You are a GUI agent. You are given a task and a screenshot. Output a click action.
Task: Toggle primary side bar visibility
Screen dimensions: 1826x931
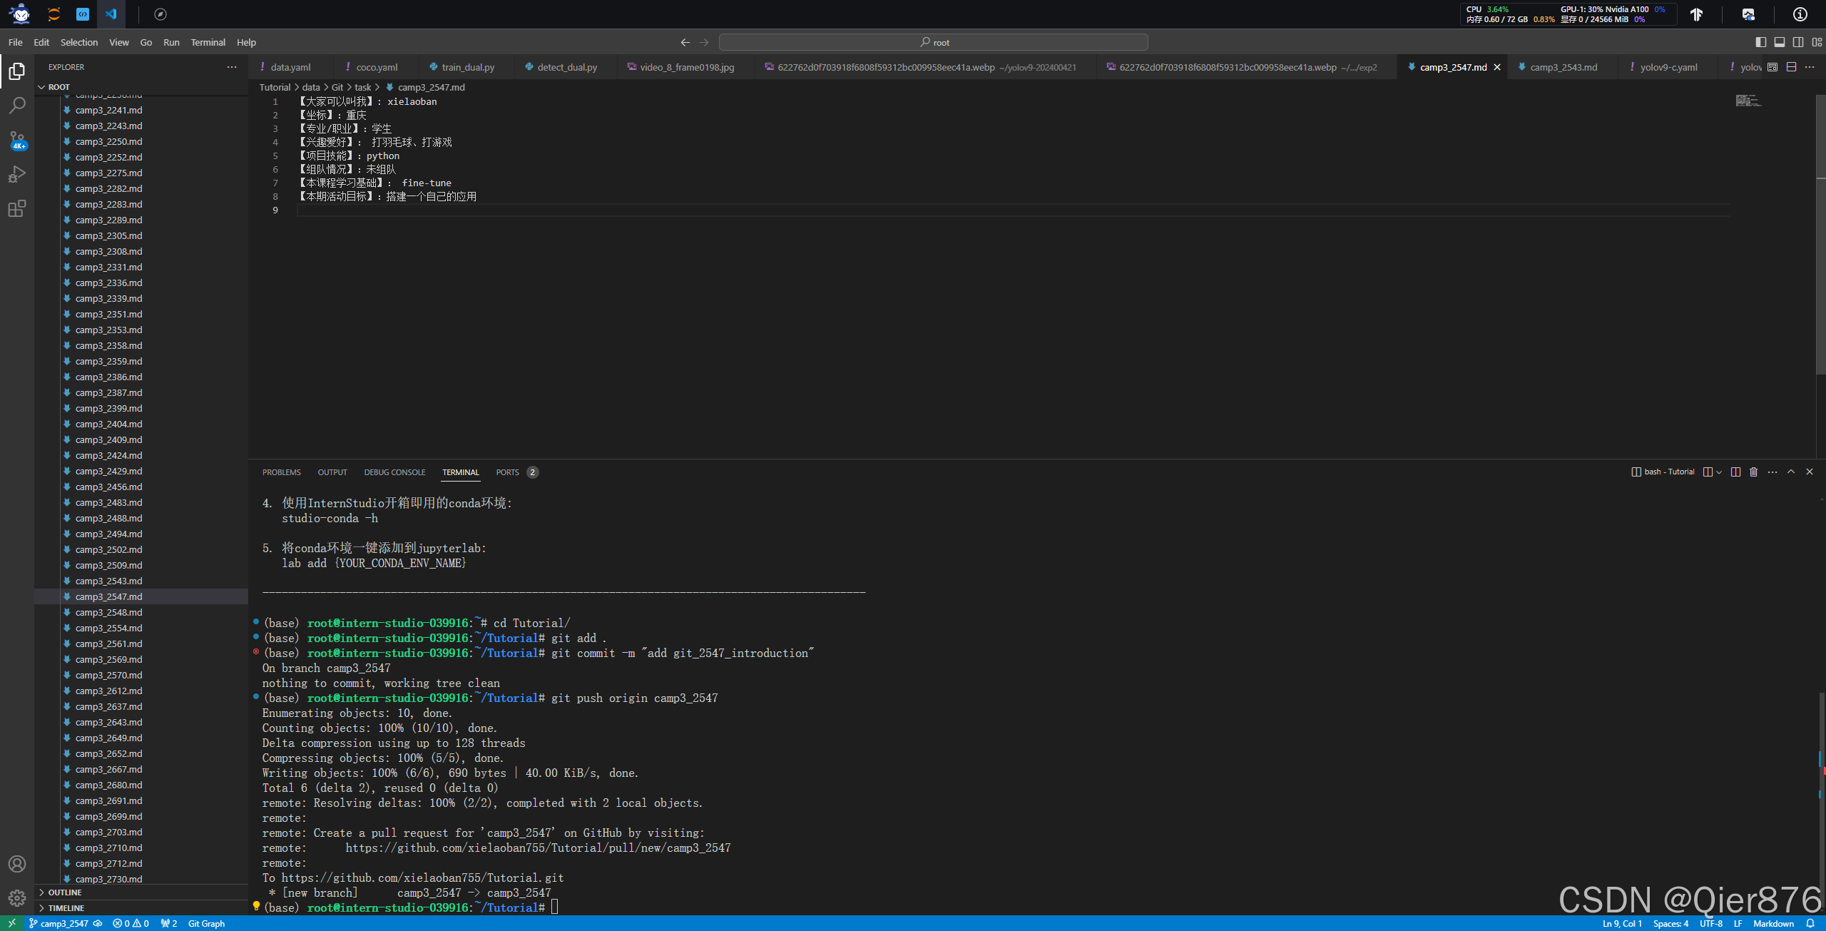(1761, 42)
